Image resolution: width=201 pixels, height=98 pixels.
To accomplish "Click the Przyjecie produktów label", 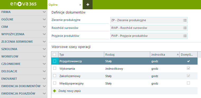I will (65, 36).
